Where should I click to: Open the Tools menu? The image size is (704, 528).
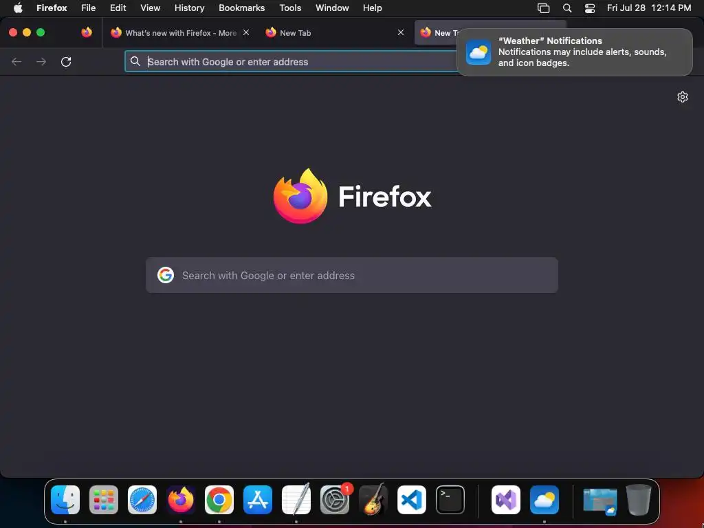tap(290, 8)
